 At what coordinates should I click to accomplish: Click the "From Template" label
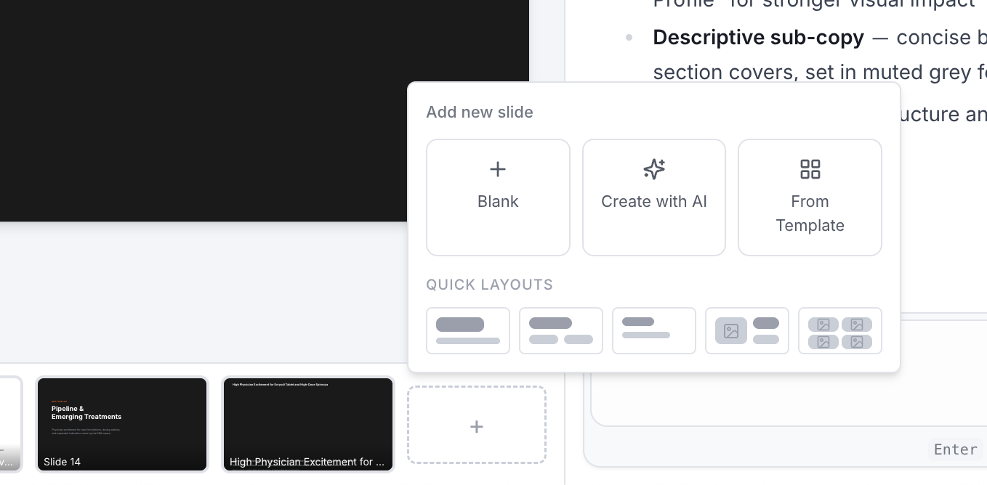pyautogui.click(x=810, y=213)
